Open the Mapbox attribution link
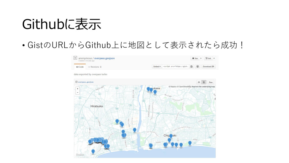 173,87
